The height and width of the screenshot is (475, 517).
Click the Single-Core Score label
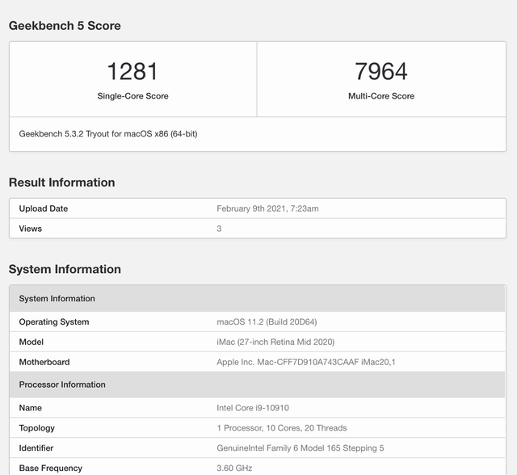pos(132,96)
